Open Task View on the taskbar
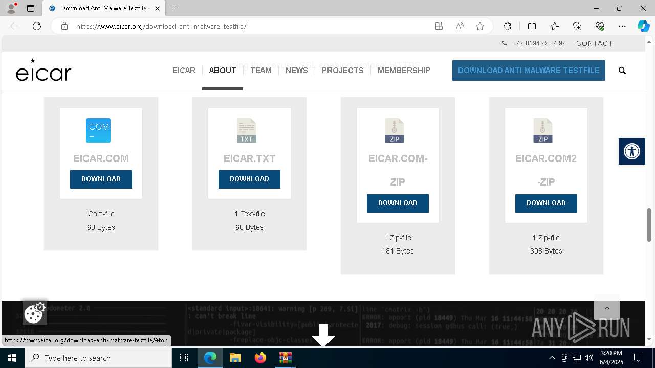655x368 pixels. pyautogui.click(x=184, y=358)
